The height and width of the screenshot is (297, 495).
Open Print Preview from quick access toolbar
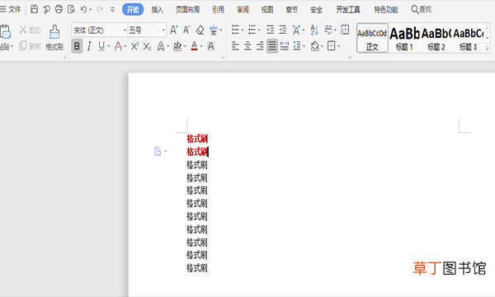click(x=71, y=9)
